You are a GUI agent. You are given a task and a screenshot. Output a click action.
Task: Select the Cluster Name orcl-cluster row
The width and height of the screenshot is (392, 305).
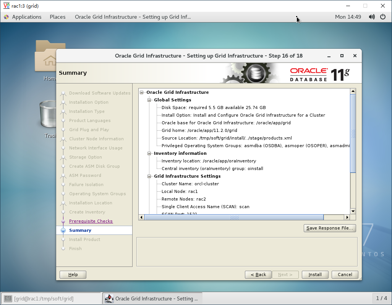tap(190, 184)
